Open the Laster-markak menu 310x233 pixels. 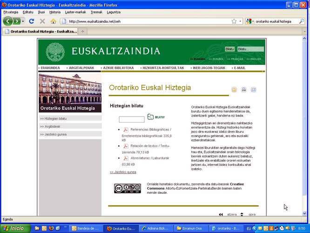(75, 12)
